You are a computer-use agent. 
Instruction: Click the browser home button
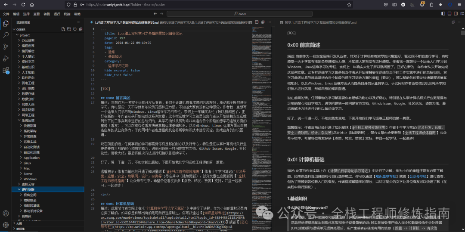point(32,4)
